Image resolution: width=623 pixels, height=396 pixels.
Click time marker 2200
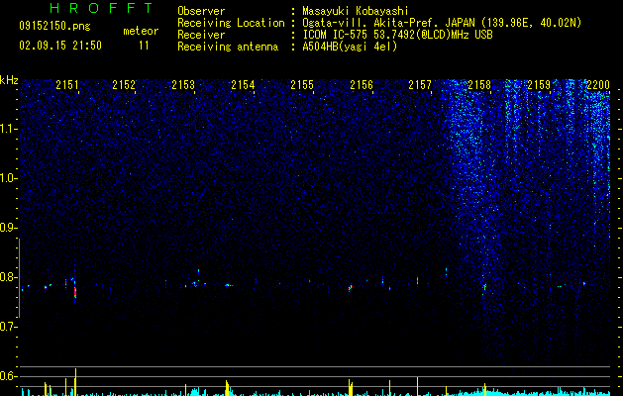coord(598,85)
